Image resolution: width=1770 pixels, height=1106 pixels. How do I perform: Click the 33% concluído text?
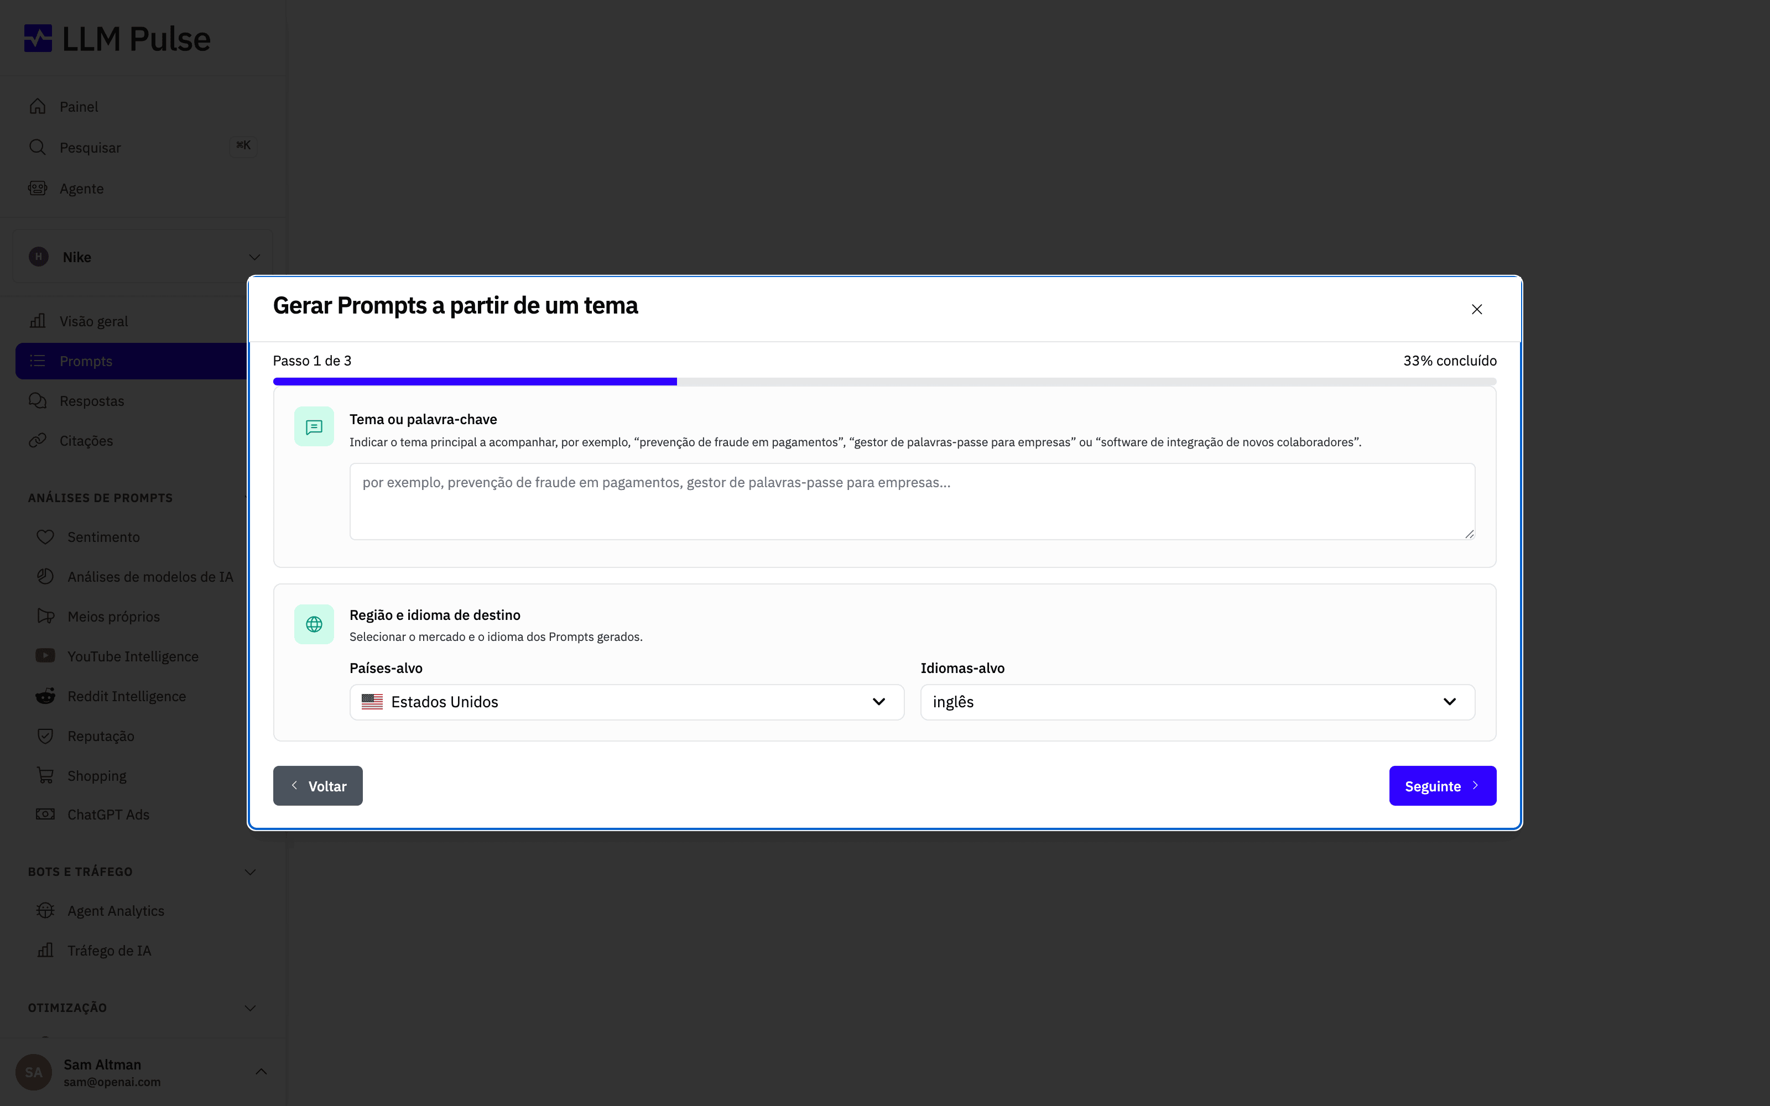[1450, 361]
